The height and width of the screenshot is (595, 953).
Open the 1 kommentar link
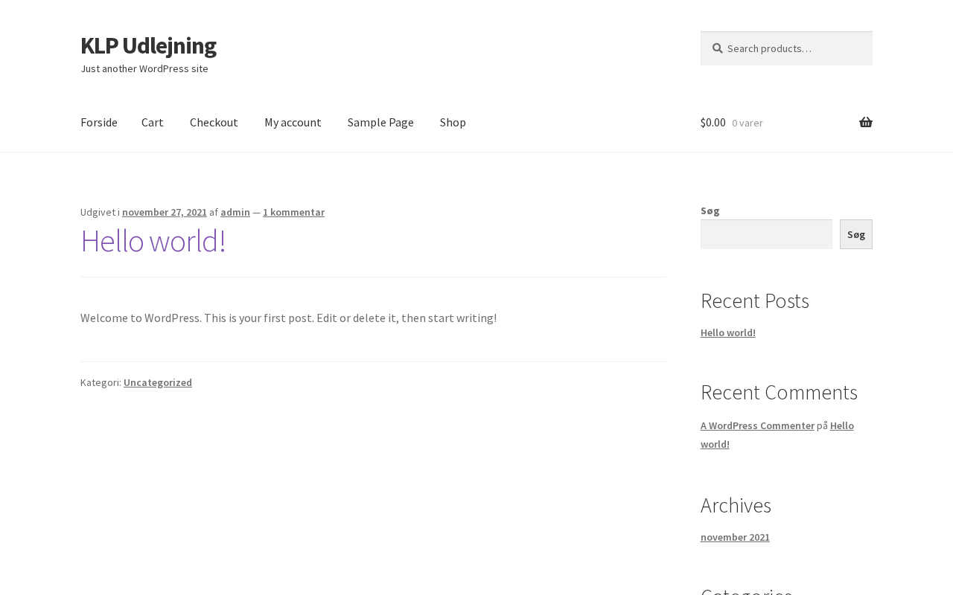(x=293, y=212)
